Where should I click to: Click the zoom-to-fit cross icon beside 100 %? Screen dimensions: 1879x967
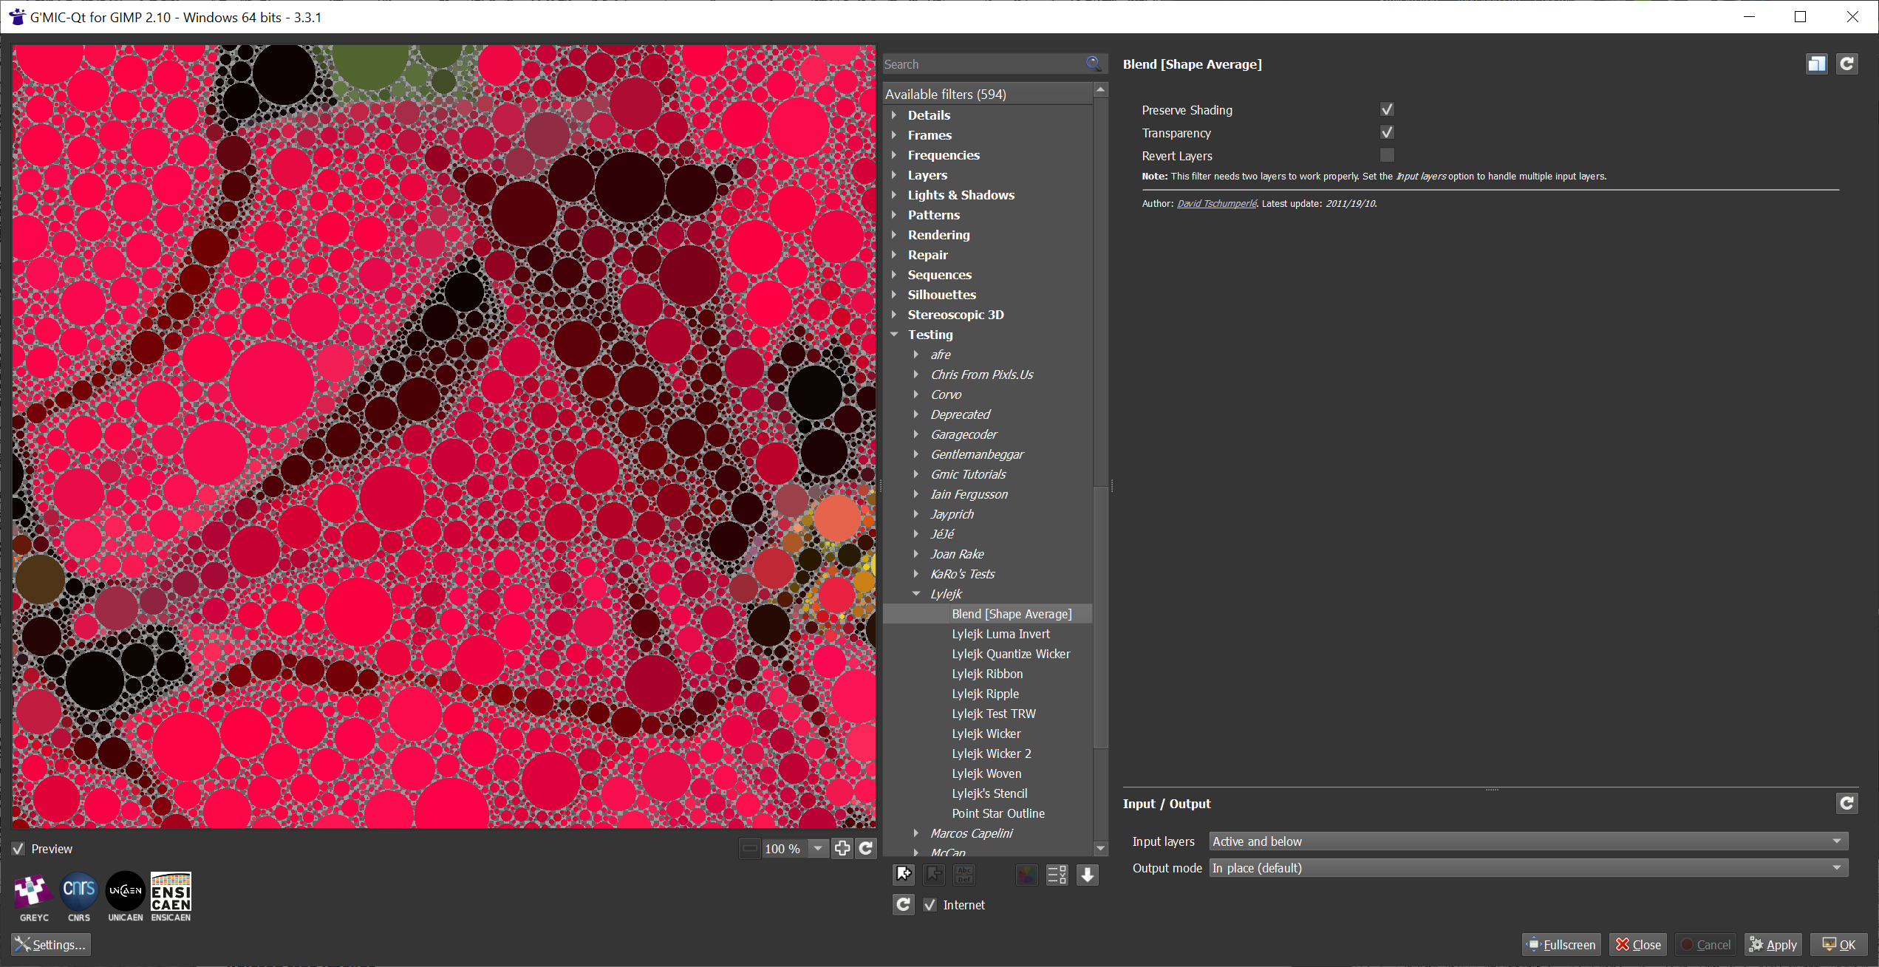pyautogui.click(x=842, y=848)
